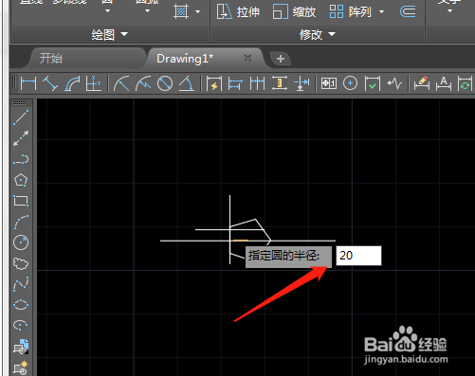475x376 pixels.
Task: Open the 阵列 array dropdown arrow
Action: [x=381, y=12]
